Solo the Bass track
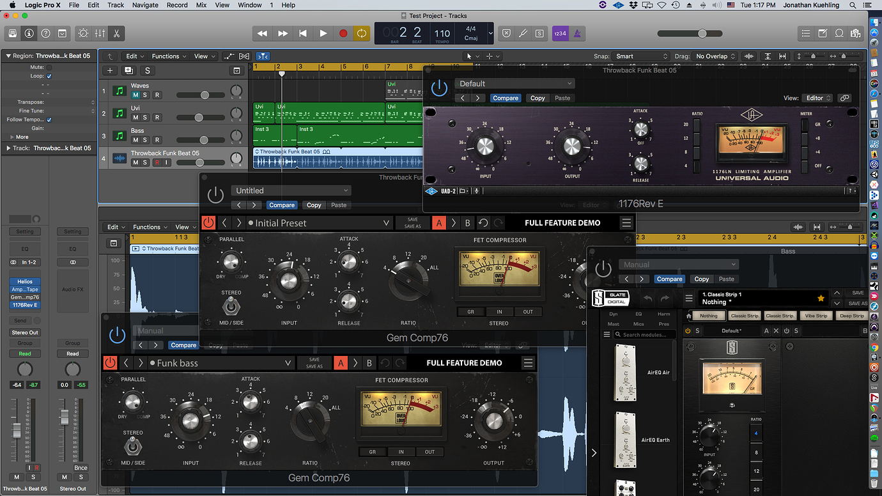This screenshot has height=496, width=882. click(x=145, y=140)
